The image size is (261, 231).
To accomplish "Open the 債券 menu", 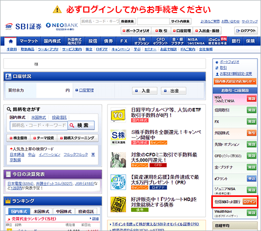I will pos(108,41).
